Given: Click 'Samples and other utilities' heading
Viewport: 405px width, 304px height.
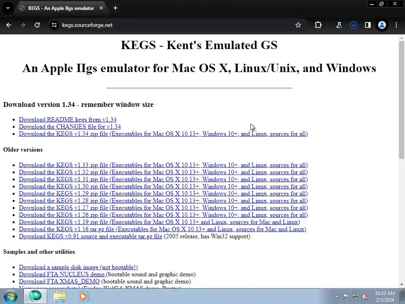Looking at the screenshot, I should click(x=39, y=252).
